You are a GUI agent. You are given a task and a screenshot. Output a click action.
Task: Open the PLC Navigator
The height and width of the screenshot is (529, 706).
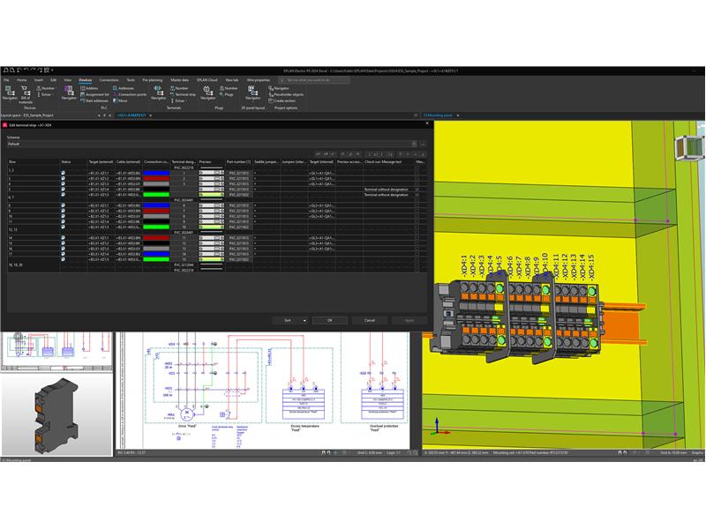[x=69, y=93]
